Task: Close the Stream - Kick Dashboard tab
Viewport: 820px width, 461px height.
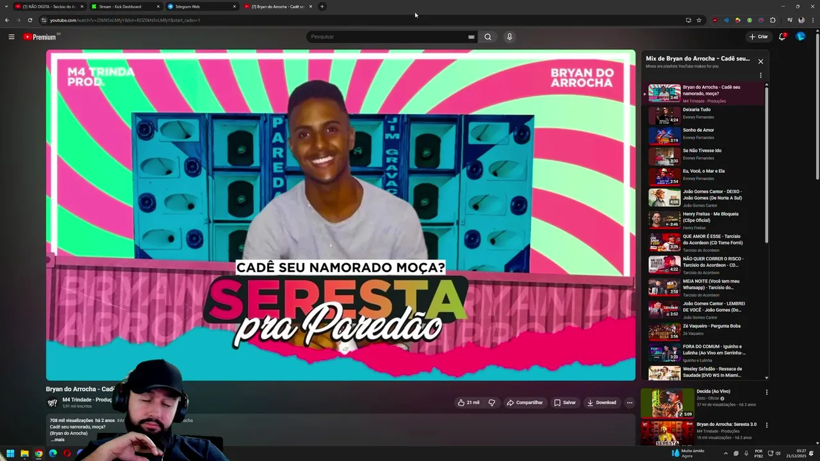Action: pos(158,6)
